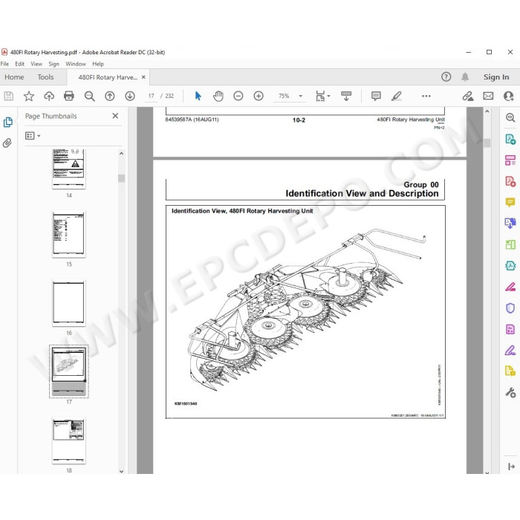Open Find text magnifier tool
This screenshot has width=520, height=520.
coord(89,96)
